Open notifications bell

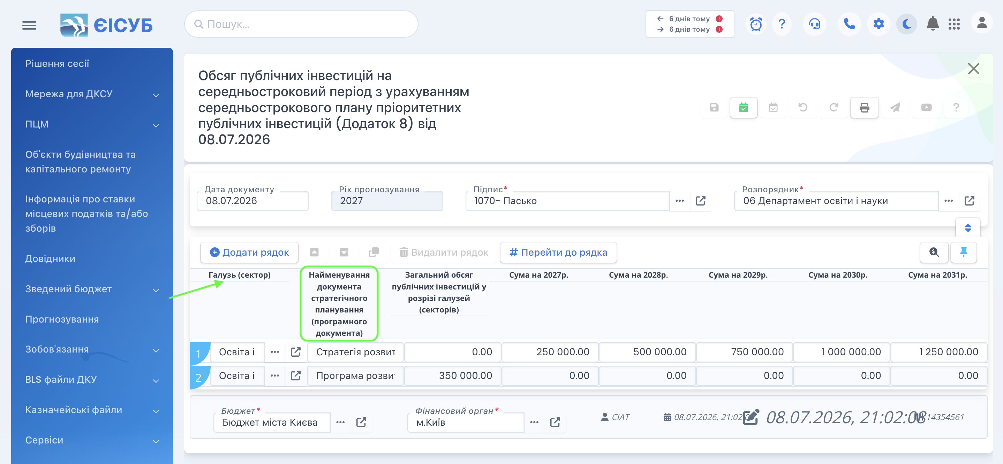[x=933, y=24]
